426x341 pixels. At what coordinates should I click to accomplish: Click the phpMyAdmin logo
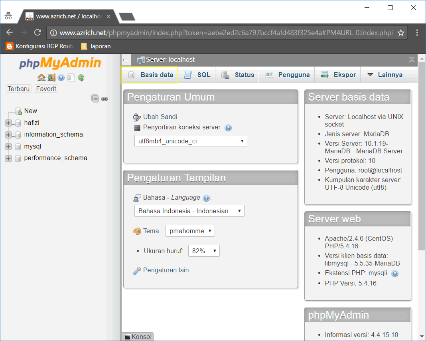click(60, 63)
